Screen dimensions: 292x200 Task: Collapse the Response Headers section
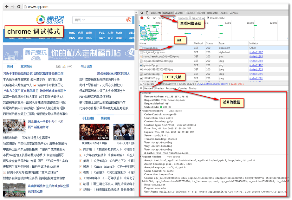[x=140, y=111]
